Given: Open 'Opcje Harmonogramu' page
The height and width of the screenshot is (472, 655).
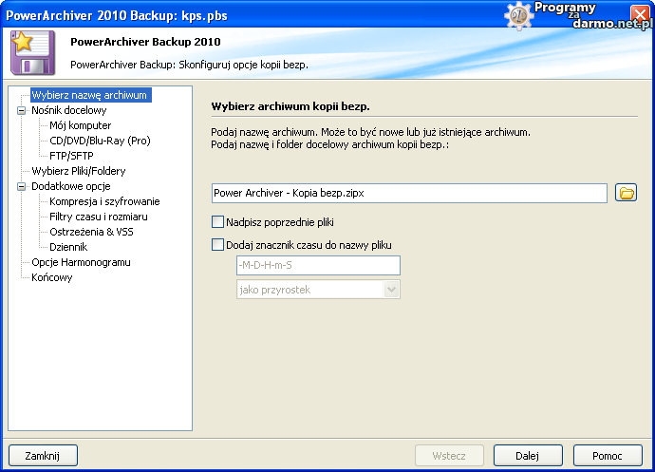Looking at the screenshot, I should [81, 262].
